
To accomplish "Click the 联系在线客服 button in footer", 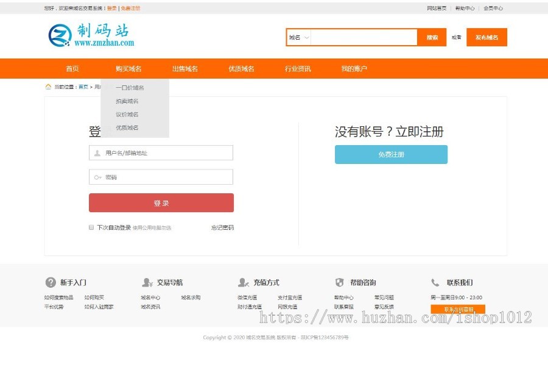I will point(457,310).
